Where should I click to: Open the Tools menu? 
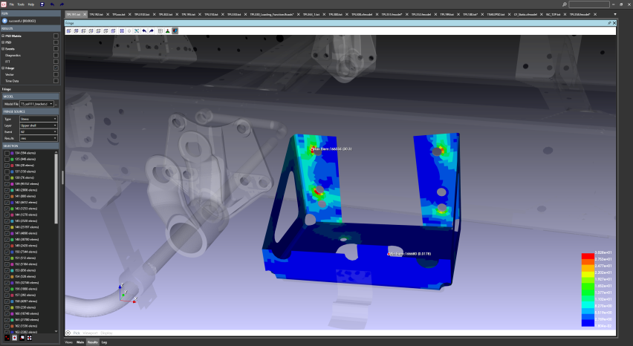tap(20, 4)
